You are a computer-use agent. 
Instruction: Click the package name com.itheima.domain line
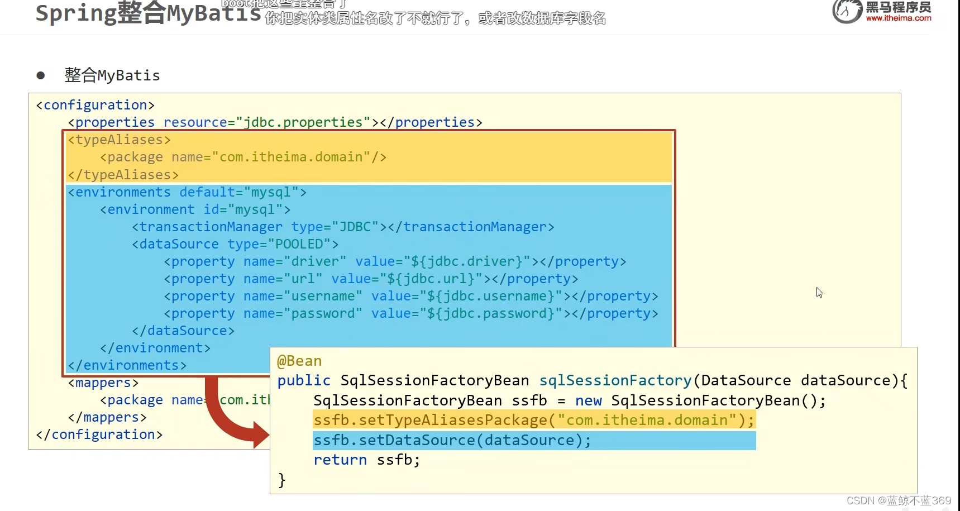pyautogui.click(x=243, y=157)
